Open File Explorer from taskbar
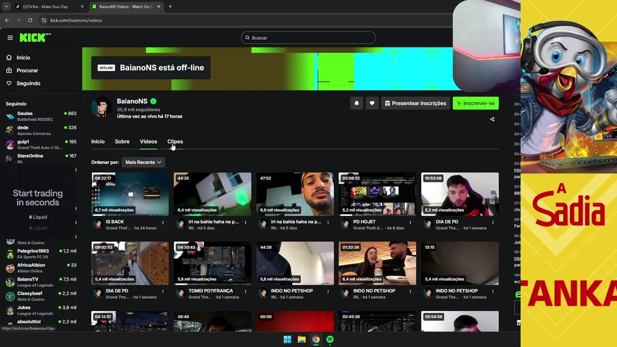Image resolution: width=617 pixels, height=347 pixels. (301, 339)
